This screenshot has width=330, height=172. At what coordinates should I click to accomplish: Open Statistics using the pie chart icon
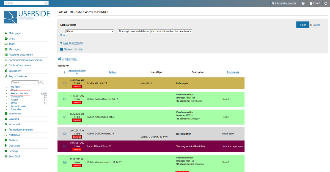click(x=6, y=140)
